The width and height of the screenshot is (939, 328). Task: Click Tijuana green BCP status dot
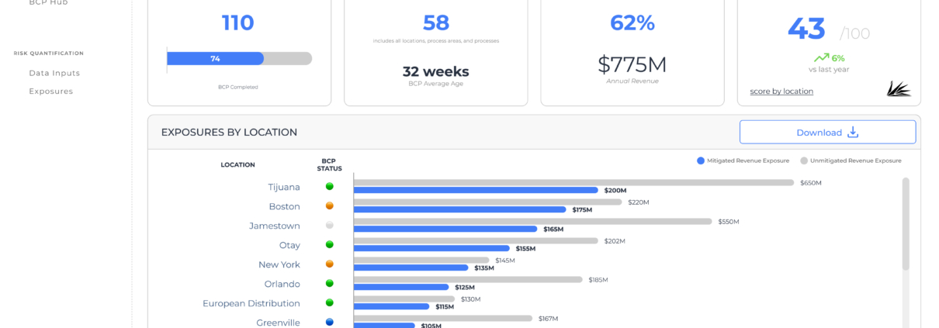(330, 187)
